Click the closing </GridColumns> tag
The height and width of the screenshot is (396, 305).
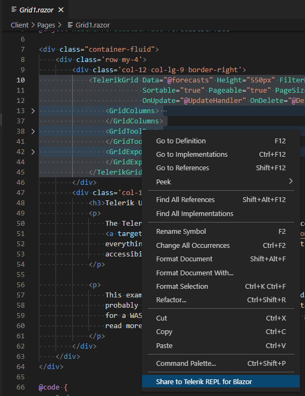(x=134, y=121)
